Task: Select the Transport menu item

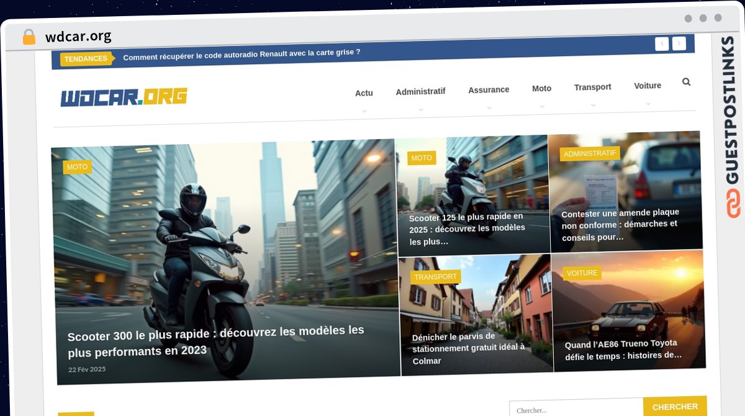Action: coord(592,87)
